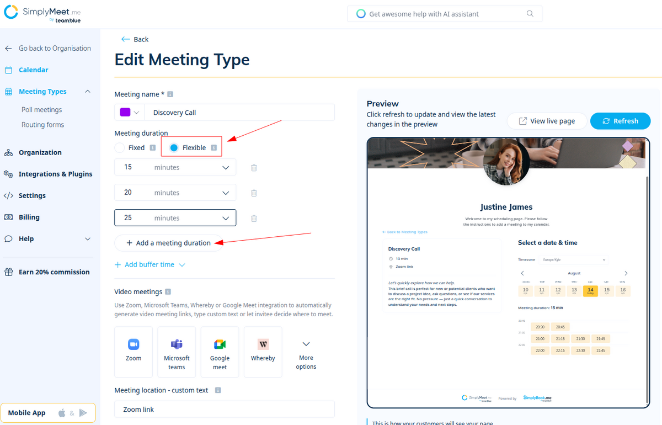Go to Integrations & Plugins
The image size is (662, 425).
pos(55,174)
